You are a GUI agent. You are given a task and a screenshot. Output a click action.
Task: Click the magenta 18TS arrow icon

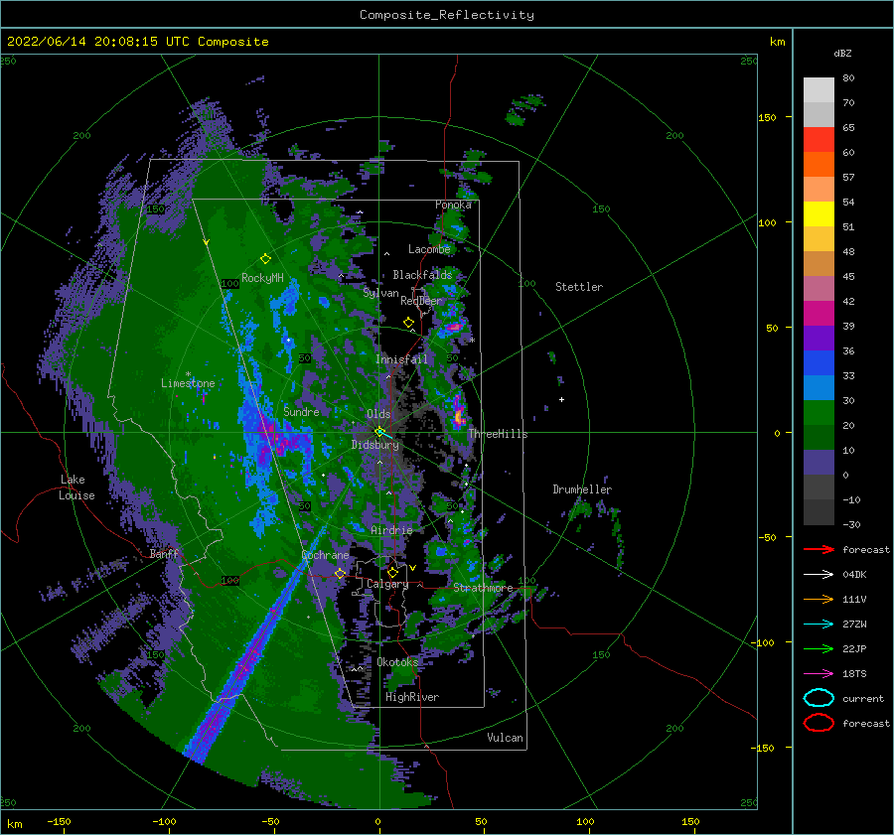[819, 674]
